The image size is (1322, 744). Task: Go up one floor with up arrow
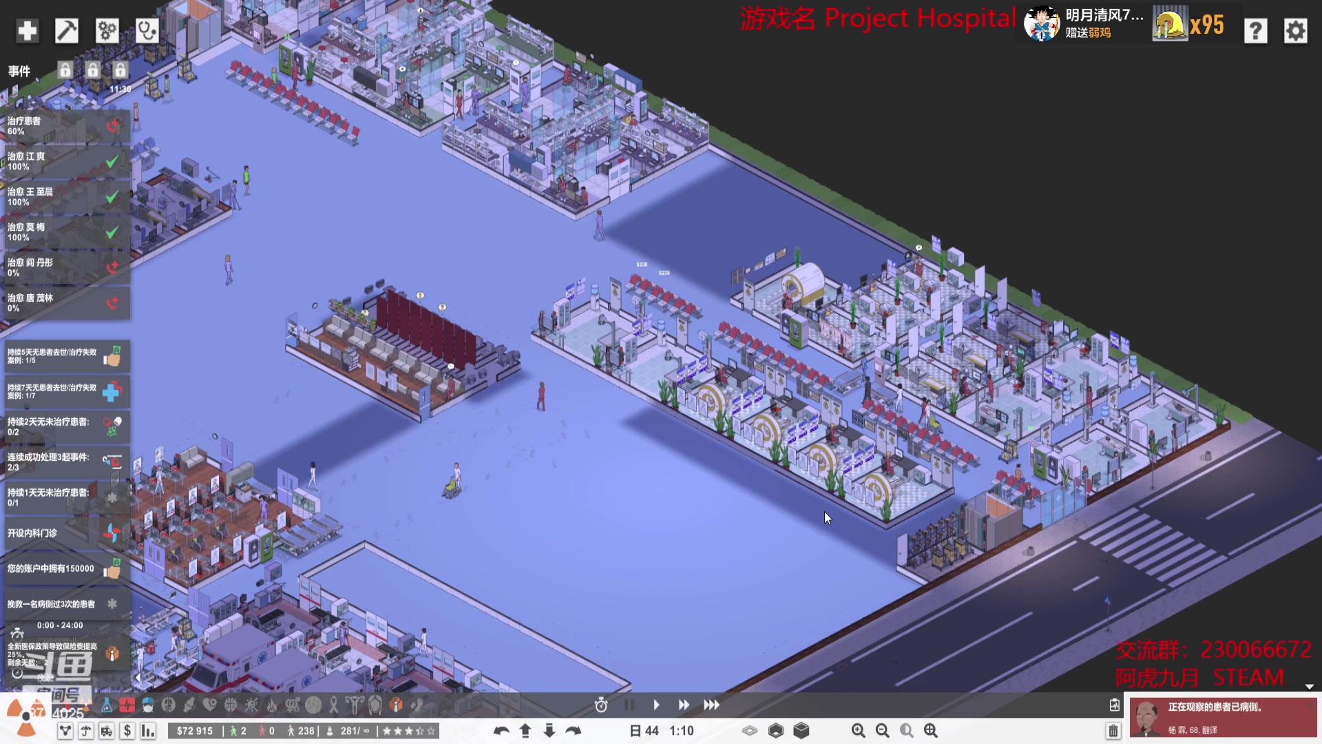(x=525, y=731)
